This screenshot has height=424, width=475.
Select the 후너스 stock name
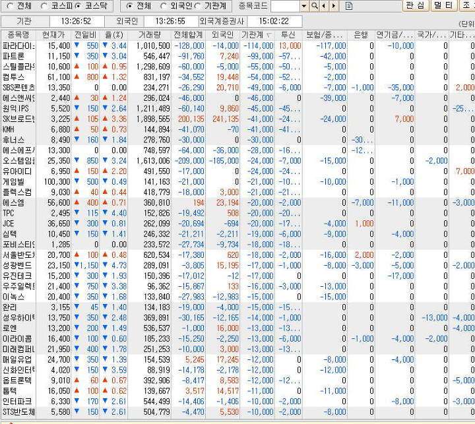coord(13,140)
